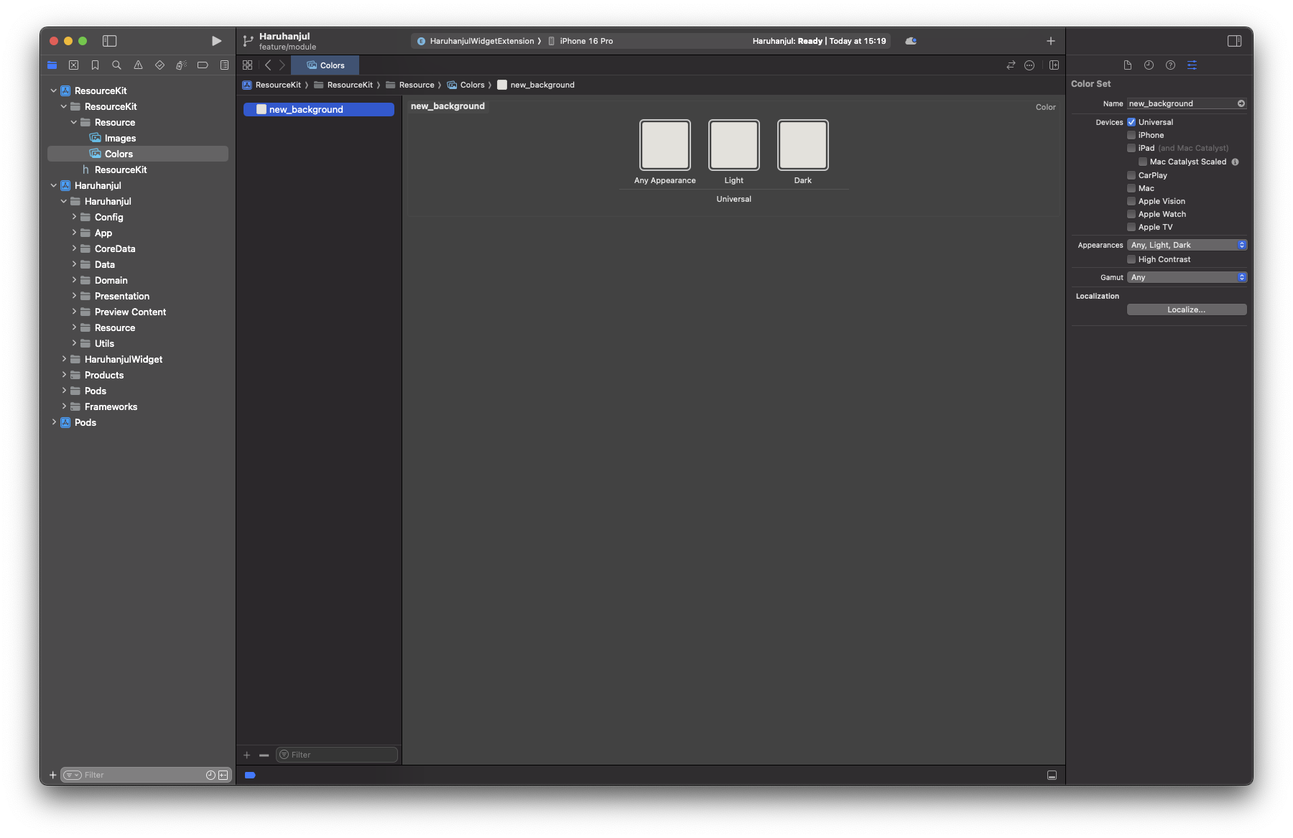This screenshot has width=1293, height=838.
Task: Select the Any Appearance color well
Action: pyautogui.click(x=665, y=145)
